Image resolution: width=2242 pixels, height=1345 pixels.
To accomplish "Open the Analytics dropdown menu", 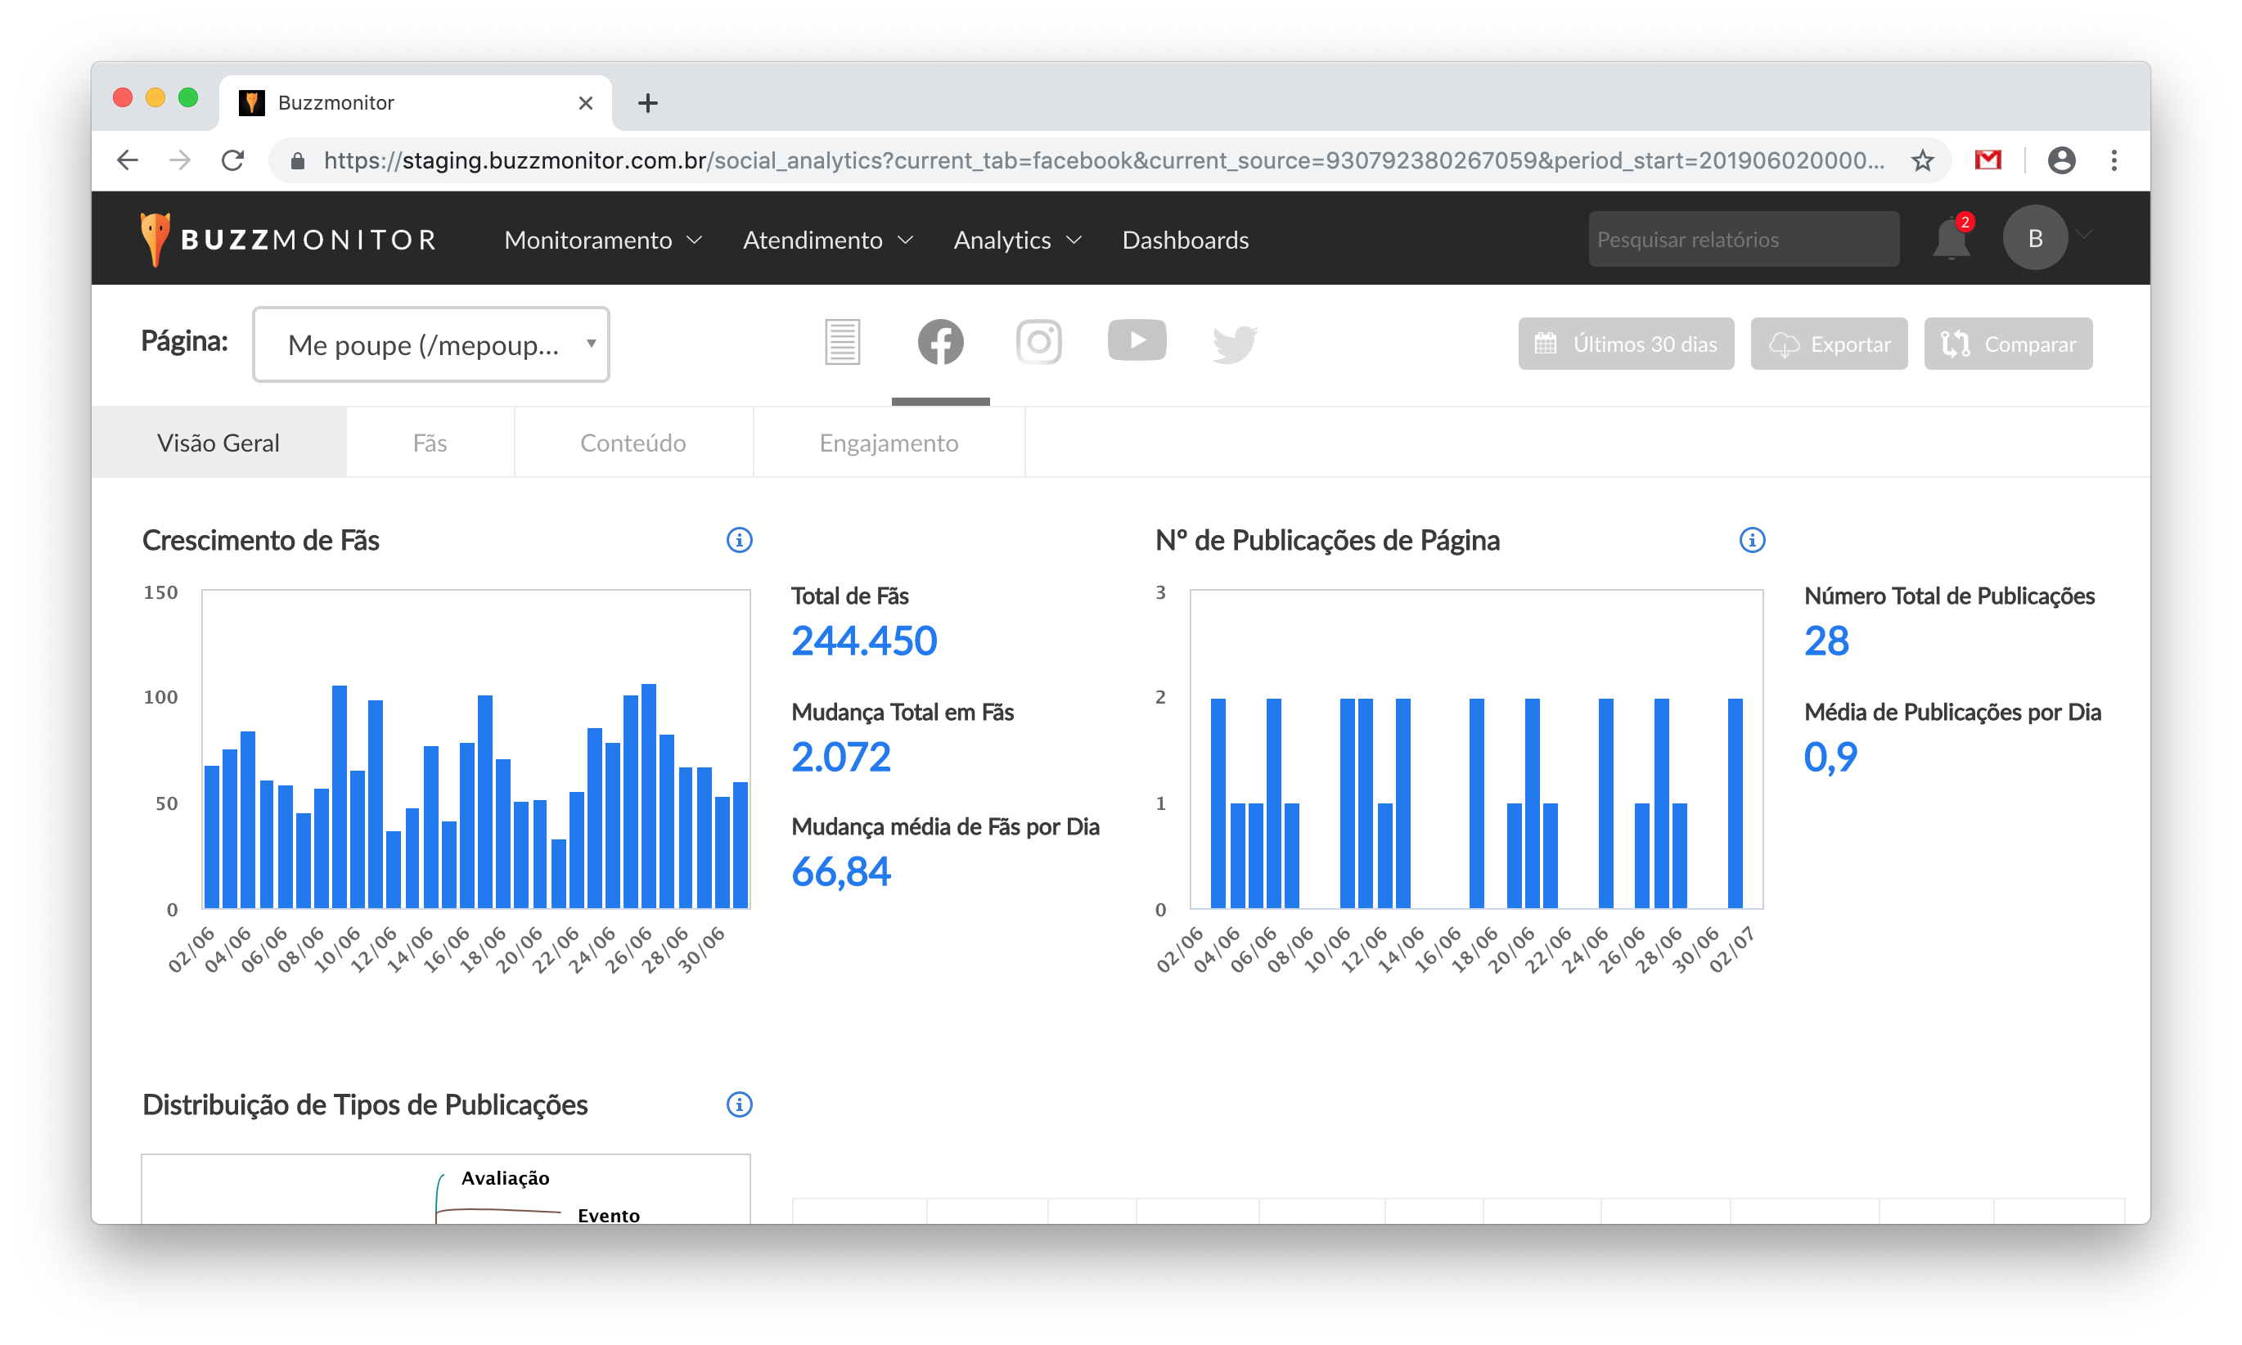I will (x=1017, y=241).
